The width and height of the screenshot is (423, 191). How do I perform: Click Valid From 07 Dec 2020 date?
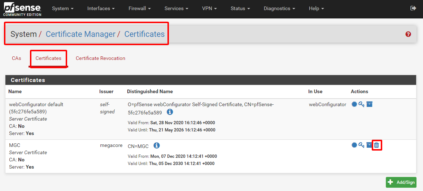pos(183,156)
